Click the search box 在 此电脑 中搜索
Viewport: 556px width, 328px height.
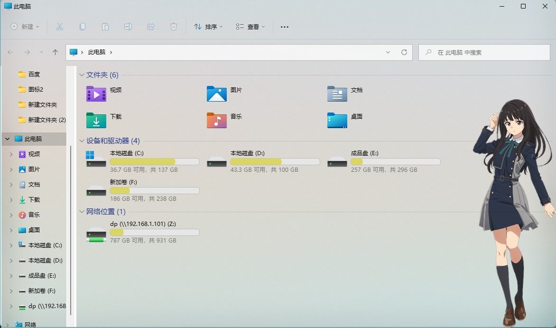484,52
